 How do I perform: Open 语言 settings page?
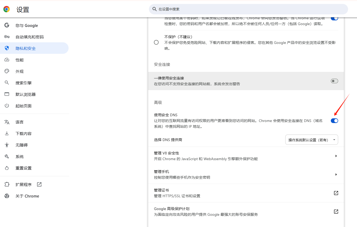click(x=34, y=122)
